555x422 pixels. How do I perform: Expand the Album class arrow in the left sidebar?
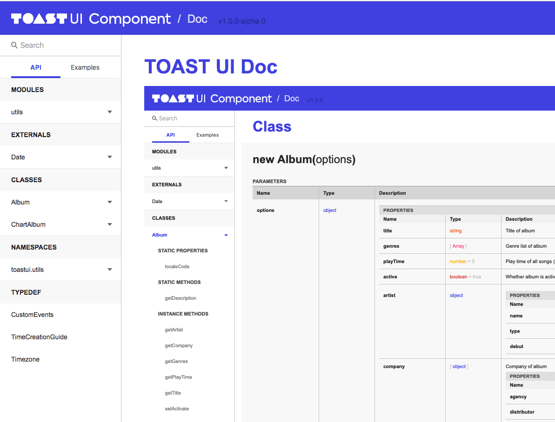110,202
